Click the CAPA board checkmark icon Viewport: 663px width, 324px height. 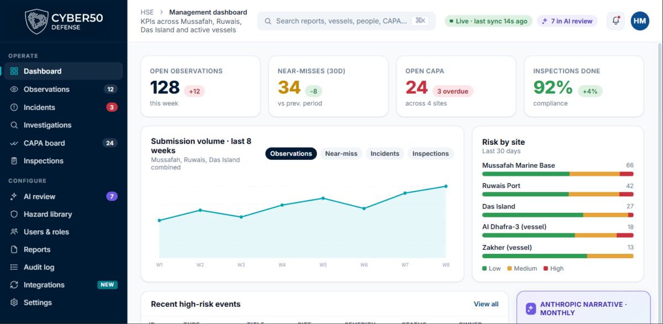[x=14, y=143]
